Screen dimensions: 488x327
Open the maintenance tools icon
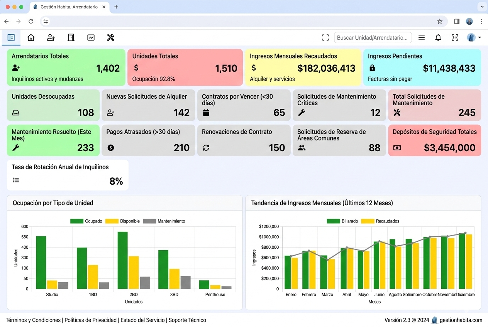point(111,37)
